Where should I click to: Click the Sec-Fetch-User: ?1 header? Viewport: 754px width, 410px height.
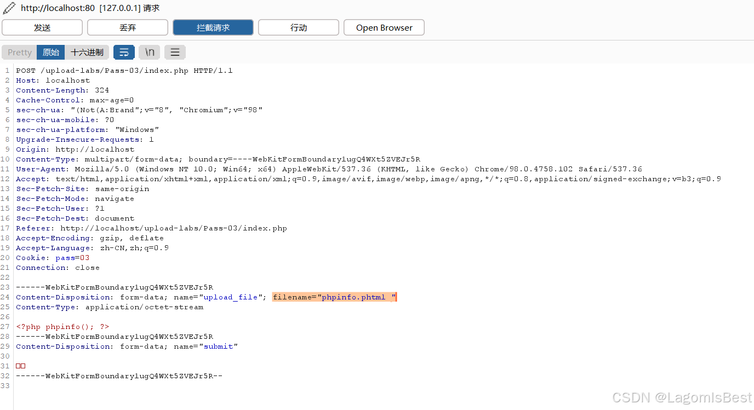click(60, 209)
